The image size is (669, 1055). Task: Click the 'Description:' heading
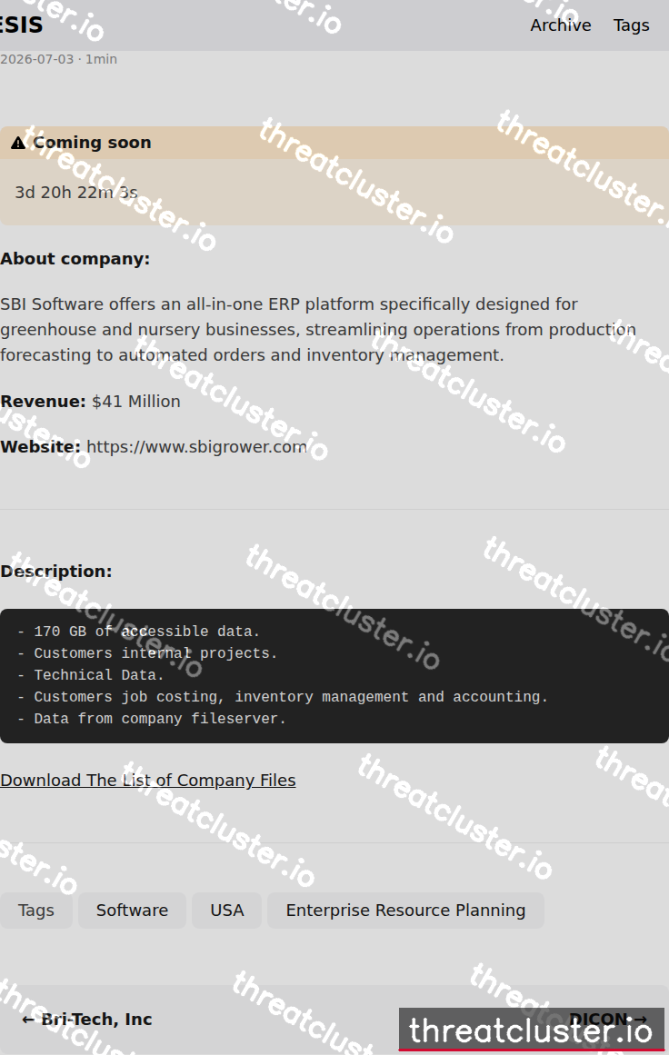pos(55,572)
